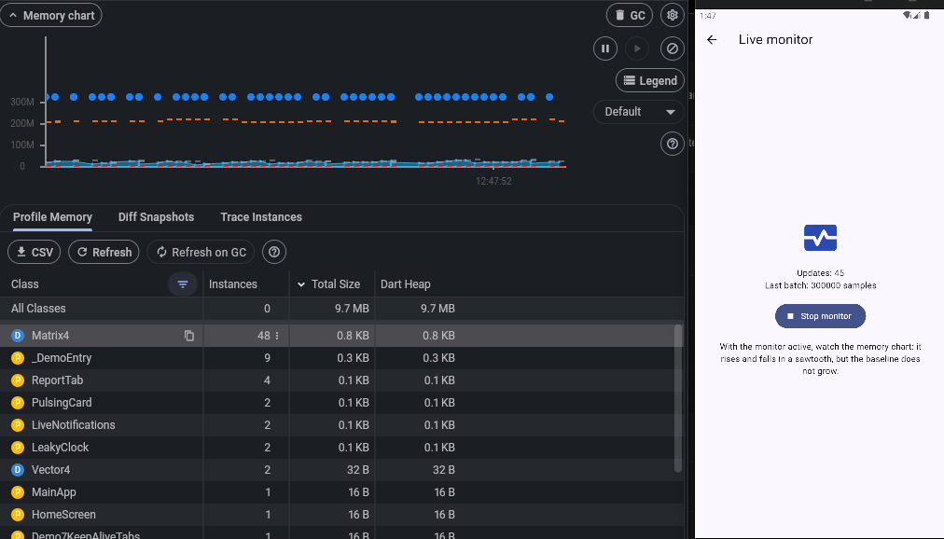Toggle Refresh on GC
Image resolution: width=944 pixels, height=539 pixels.
pyautogui.click(x=201, y=252)
